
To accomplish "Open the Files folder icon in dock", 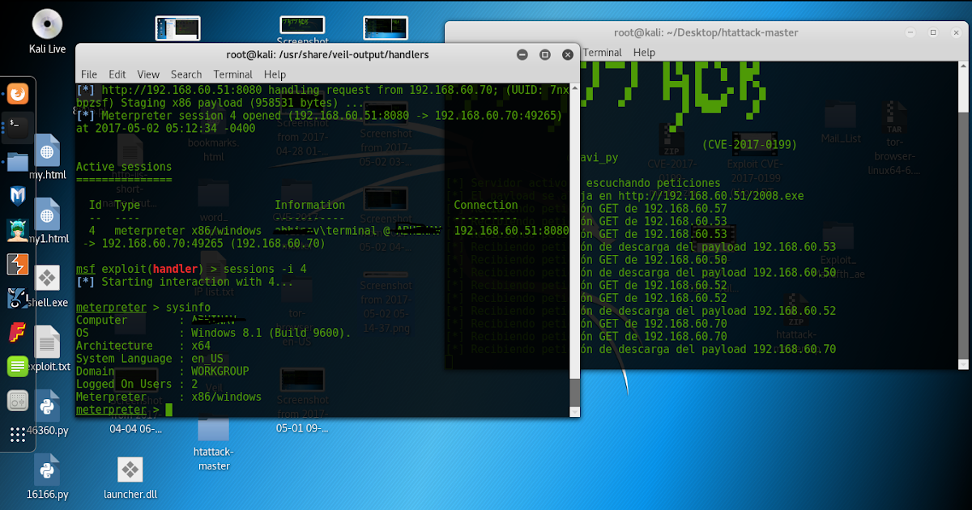I will click(x=18, y=161).
